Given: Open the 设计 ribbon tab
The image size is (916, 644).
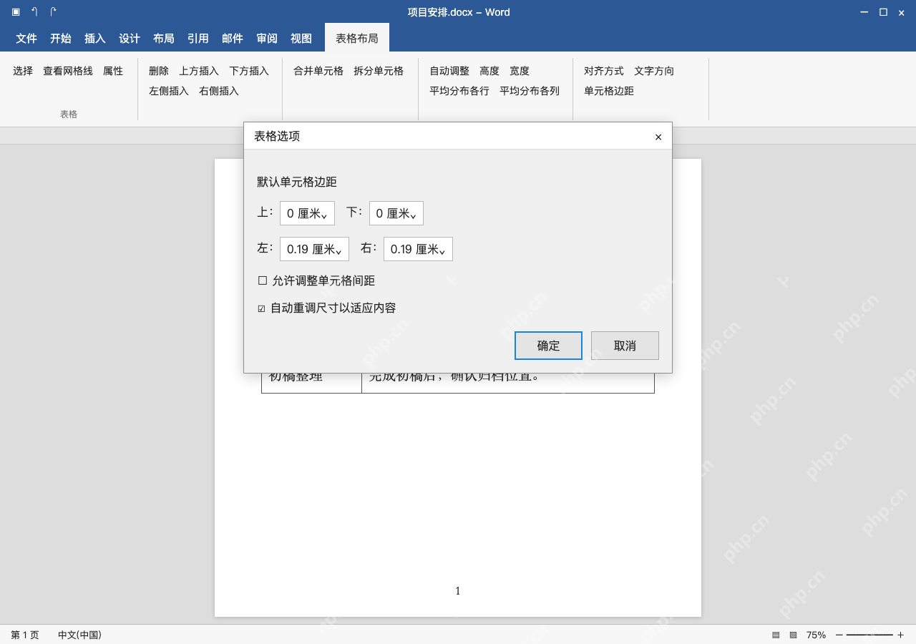Looking at the screenshot, I should (x=130, y=38).
